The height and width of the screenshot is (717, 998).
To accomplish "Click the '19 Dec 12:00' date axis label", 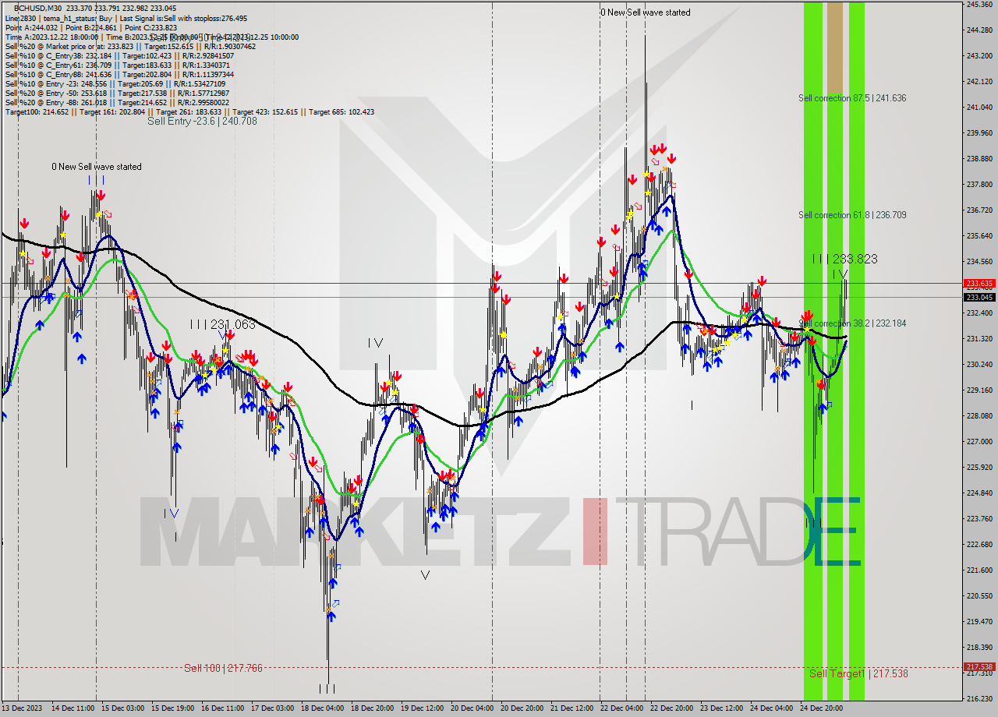I will [422, 708].
